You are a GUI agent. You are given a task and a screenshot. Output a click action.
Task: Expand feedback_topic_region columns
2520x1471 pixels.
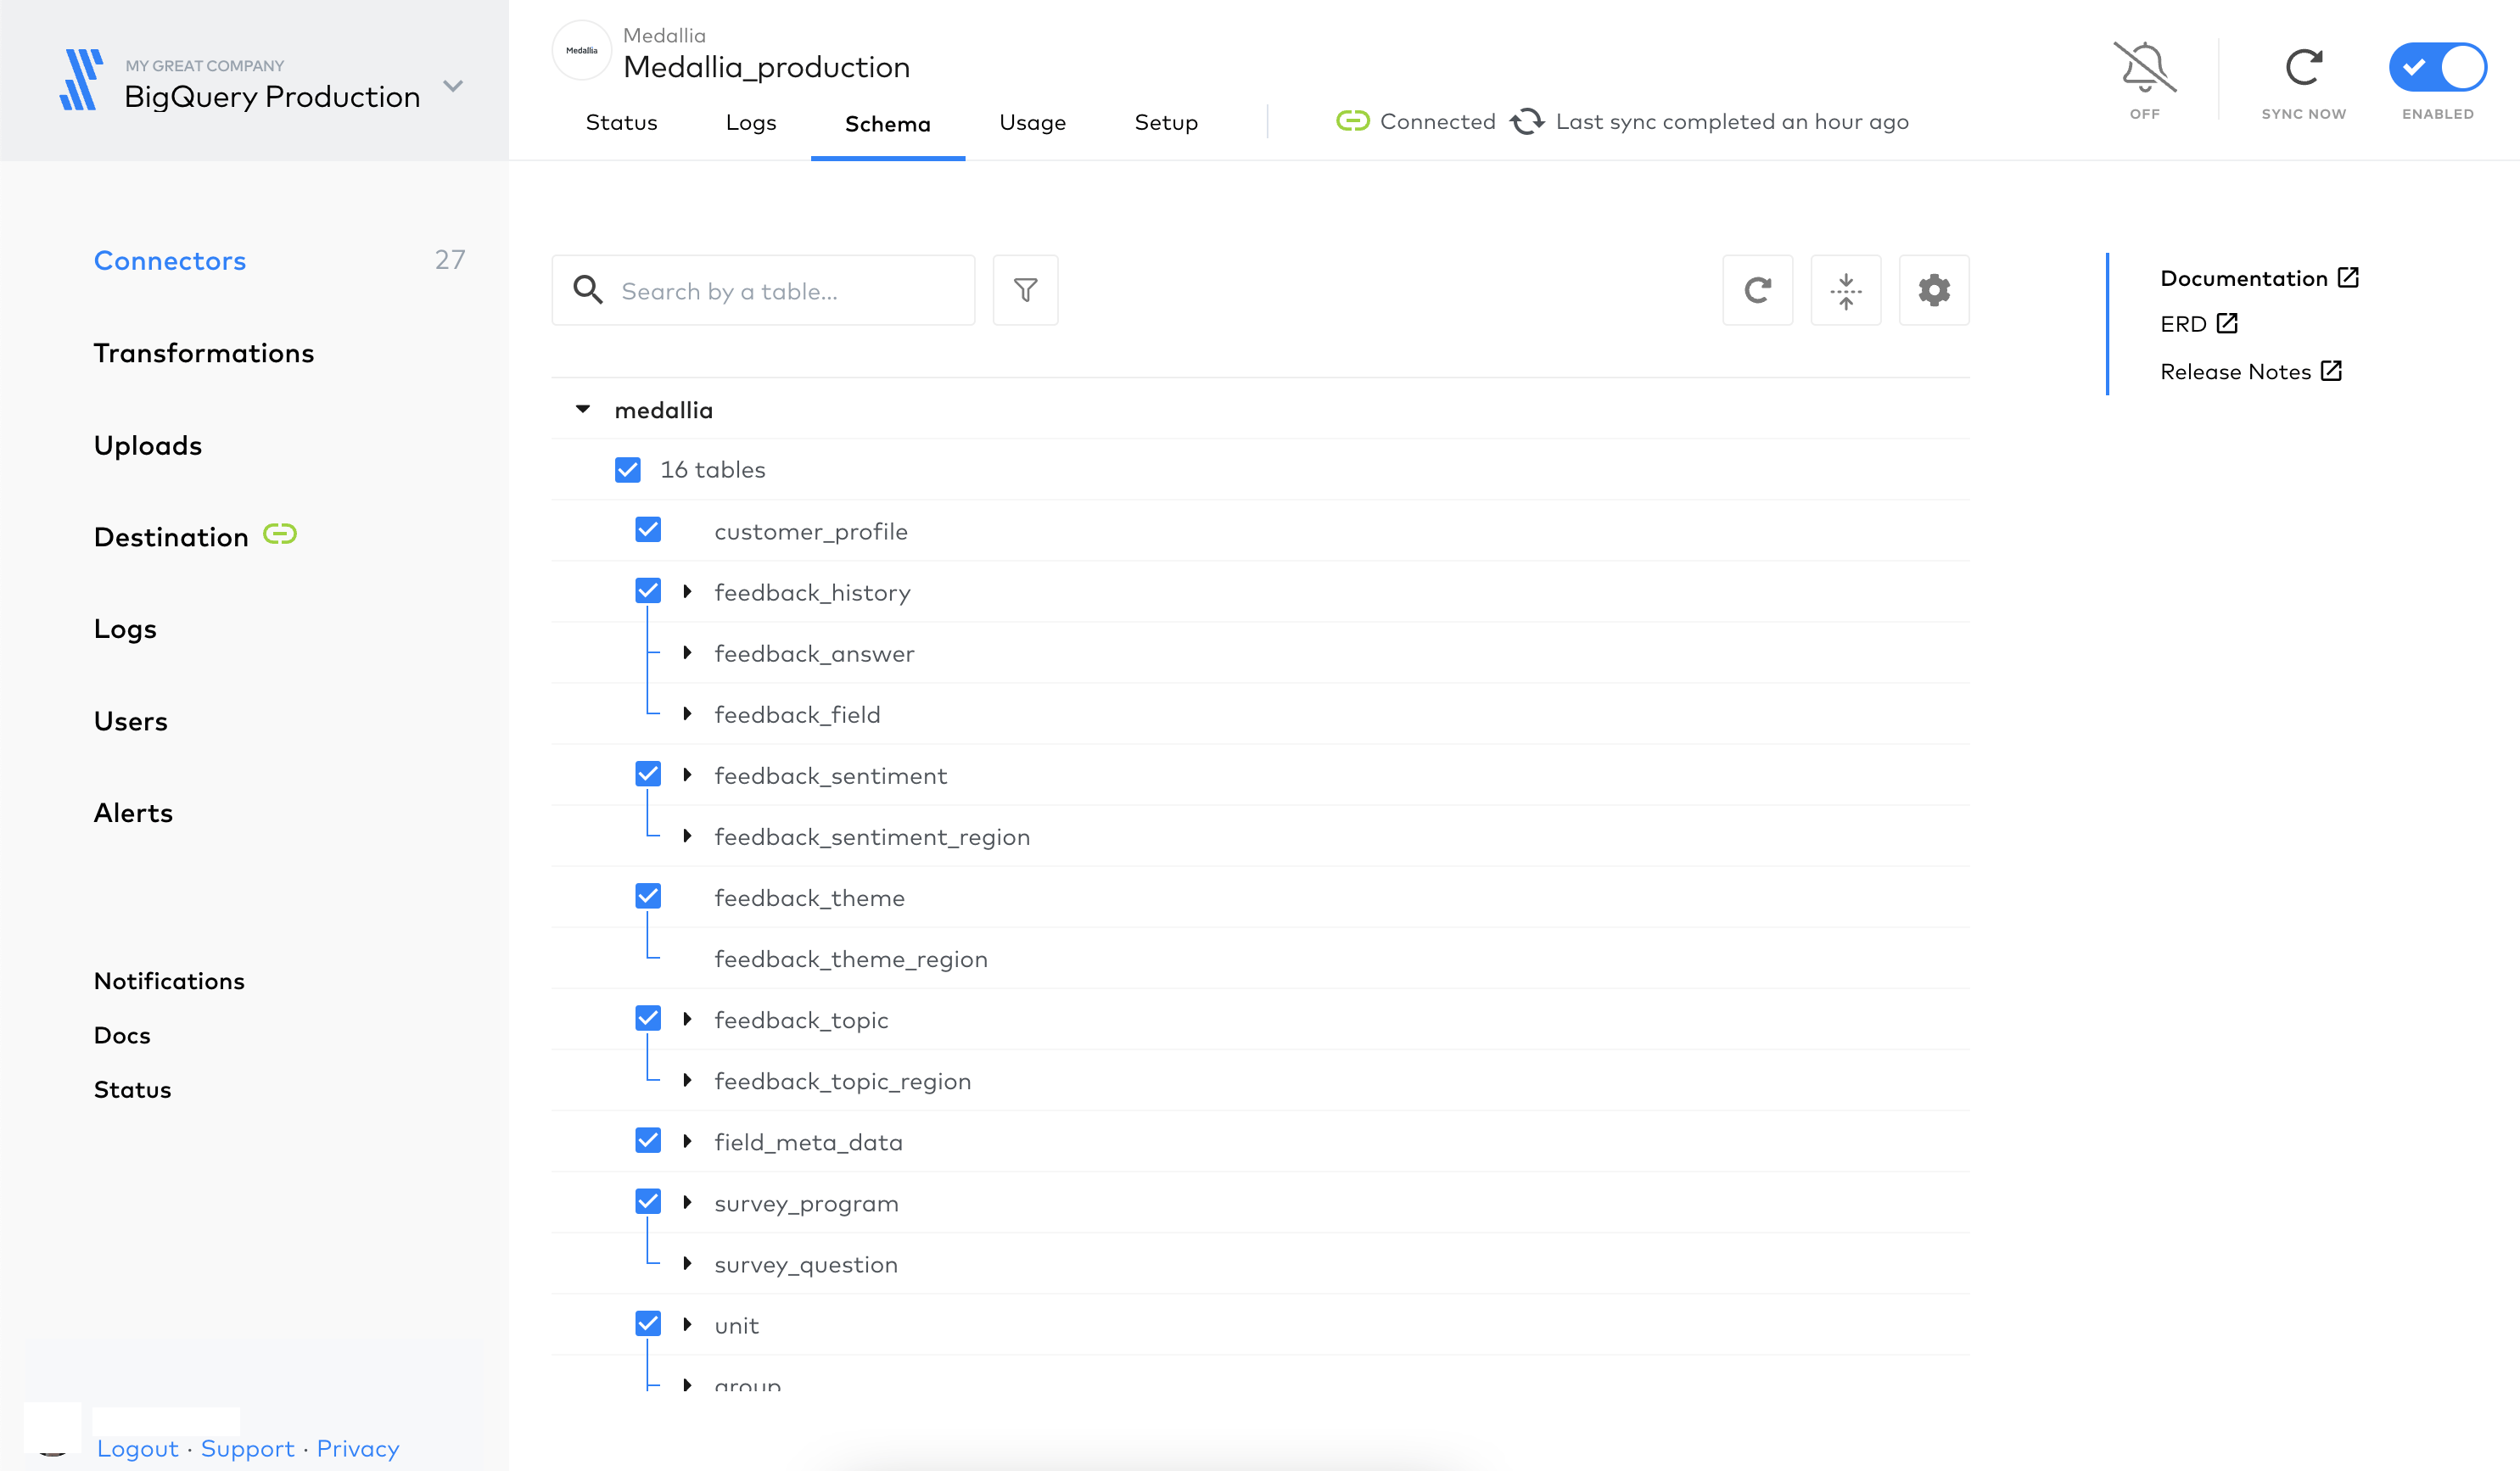tap(687, 1079)
